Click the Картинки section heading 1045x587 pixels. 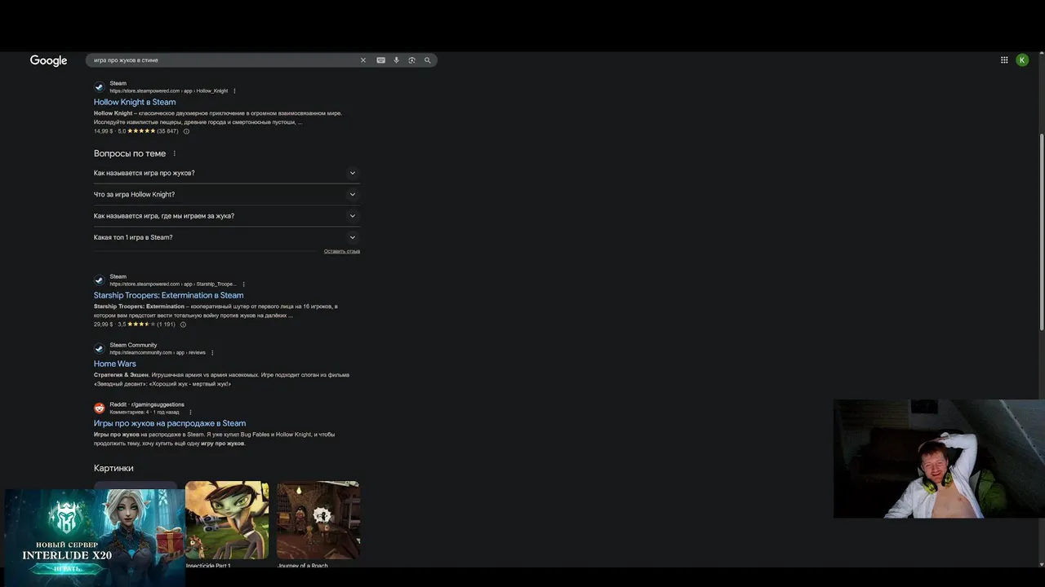[x=113, y=468]
